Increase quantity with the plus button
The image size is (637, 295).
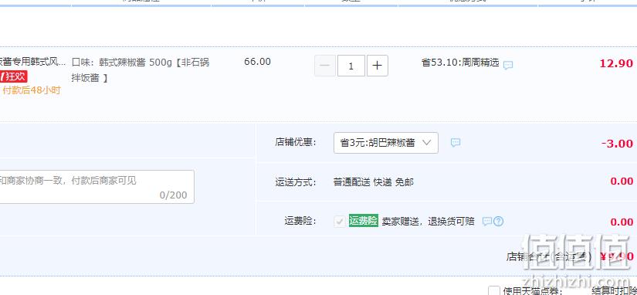(377, 66)
